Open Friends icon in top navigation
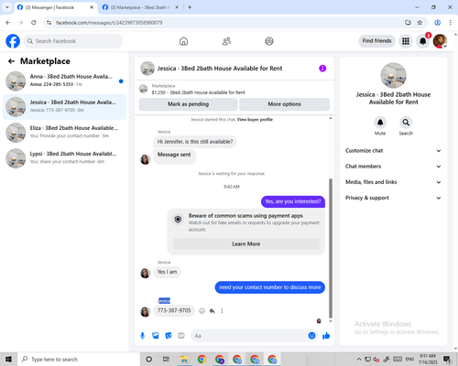This screenshot has width=458, height=366. 226,41
